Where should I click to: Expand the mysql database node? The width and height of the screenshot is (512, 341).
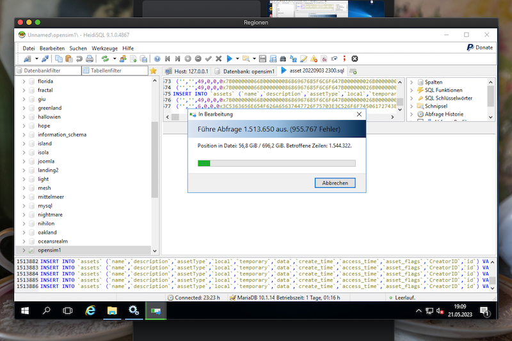[24, 206]
